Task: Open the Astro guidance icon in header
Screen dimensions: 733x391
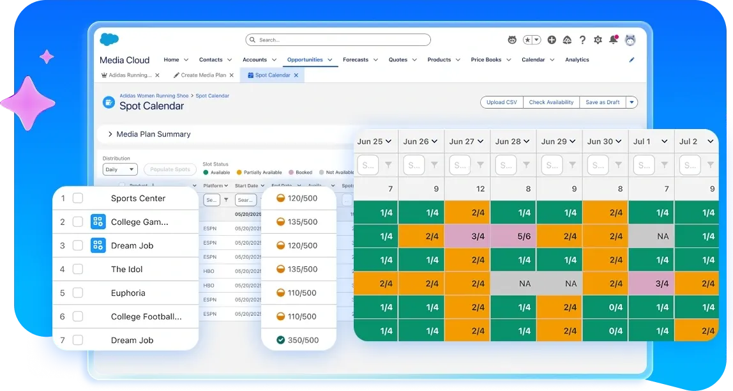Action: tap(512, 40)
